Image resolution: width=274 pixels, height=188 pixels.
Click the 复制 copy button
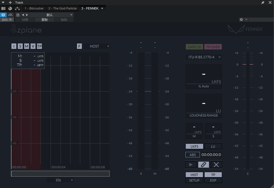point(44,19)
